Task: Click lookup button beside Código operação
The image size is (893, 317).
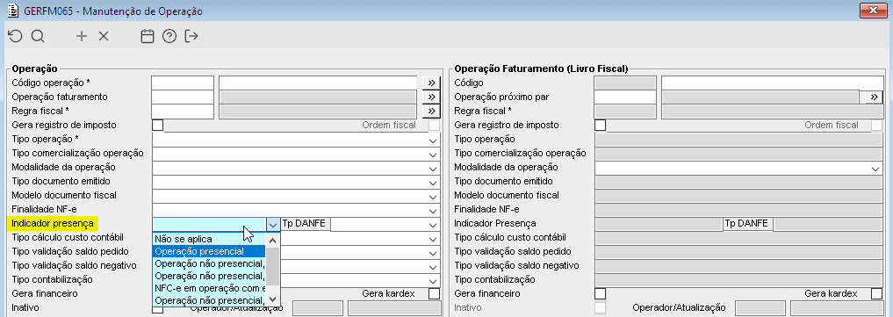Action: pyautogui.click(x=432, y=83)
